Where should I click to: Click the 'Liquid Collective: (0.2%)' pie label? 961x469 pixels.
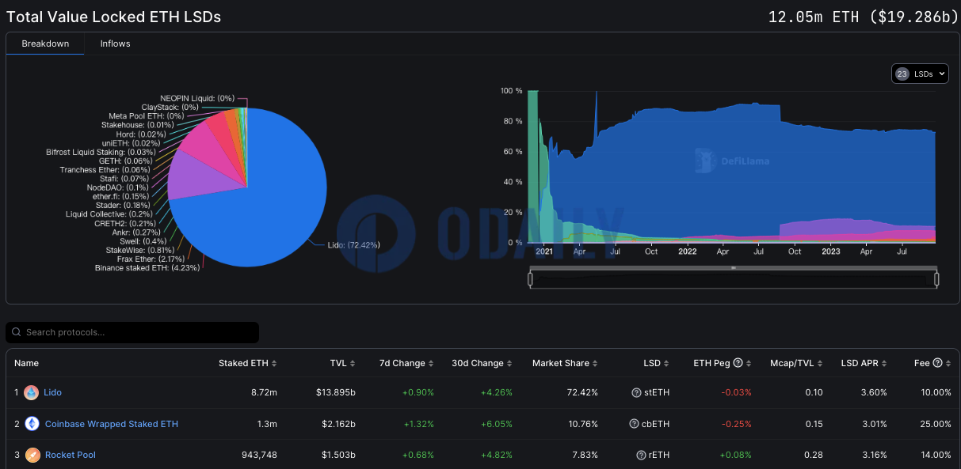(109, 214)
